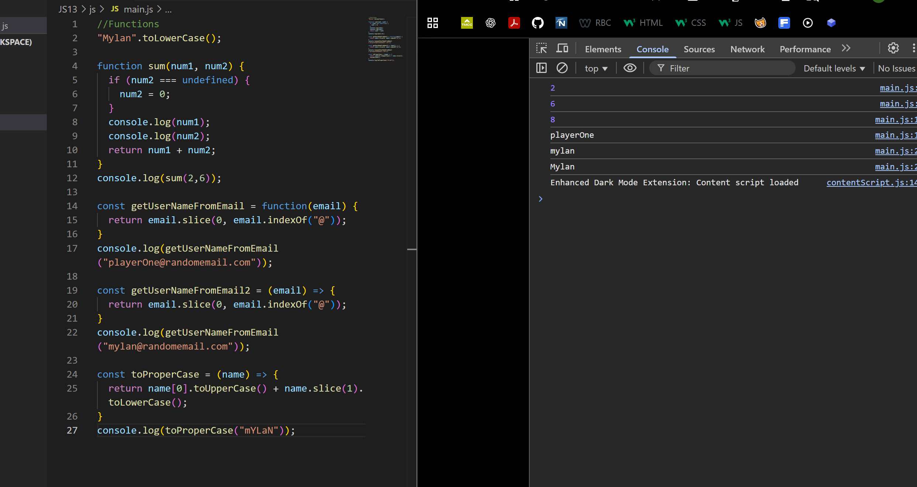
Task: Click the console Filter input field
Action: pyautogui.click(x=727, y=69)
